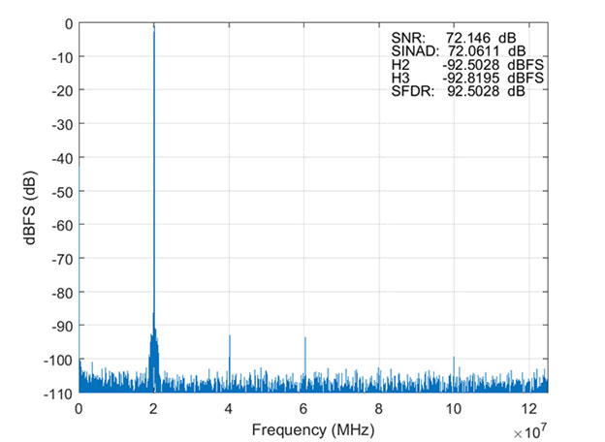
Task: Select the SNR 72.146 dB annotation
Action: coord(460,38)
